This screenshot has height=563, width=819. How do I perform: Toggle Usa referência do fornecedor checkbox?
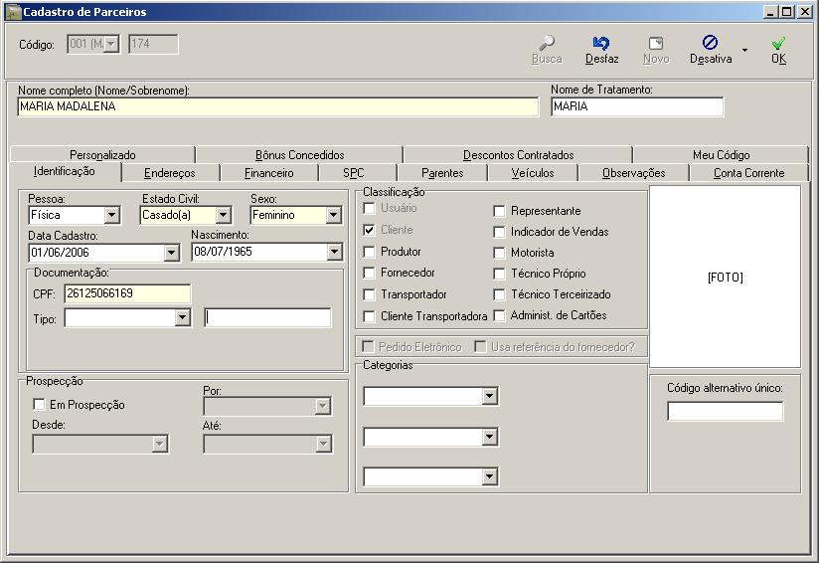click(479, 346)
